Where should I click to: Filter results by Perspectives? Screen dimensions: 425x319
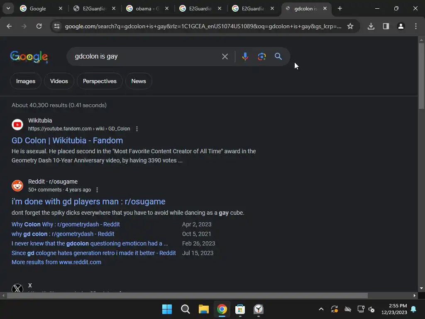pyautogui.click(x=100, y=81)
